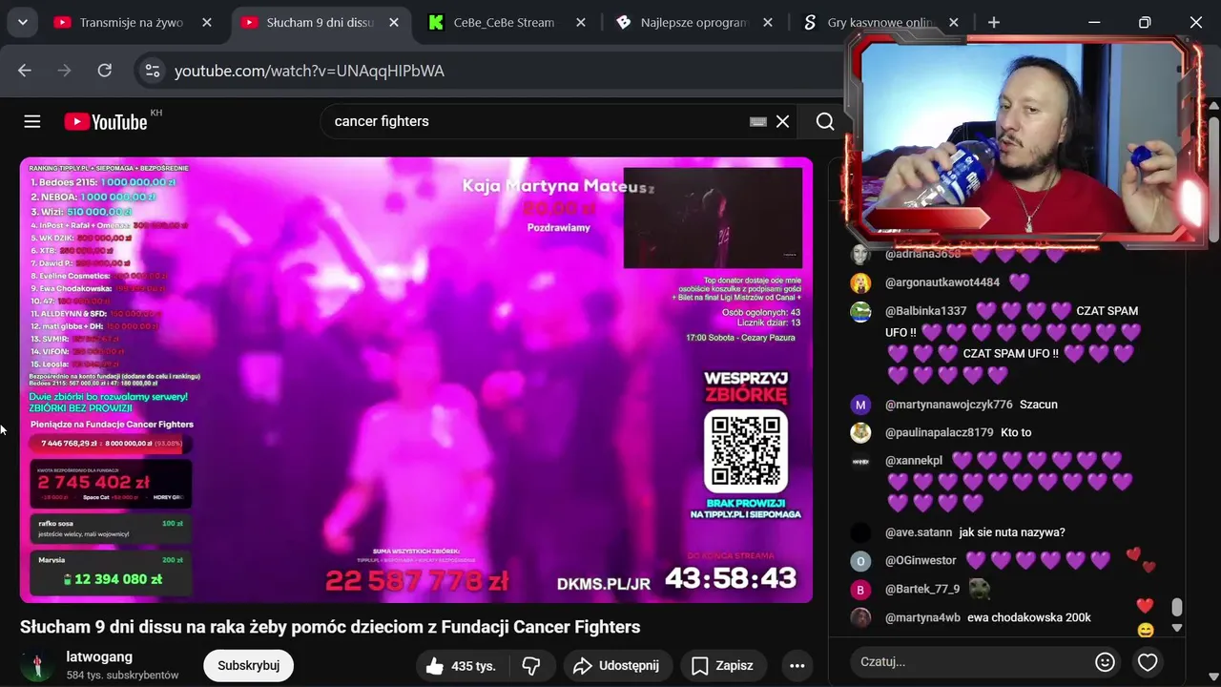The image size is (1221, 687).
Task: Close the Słucham 9 dni dissu tab
Action: (x=394, y=22)
